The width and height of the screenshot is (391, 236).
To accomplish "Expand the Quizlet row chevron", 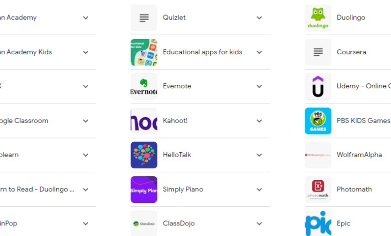I will [x=259, y=18].
